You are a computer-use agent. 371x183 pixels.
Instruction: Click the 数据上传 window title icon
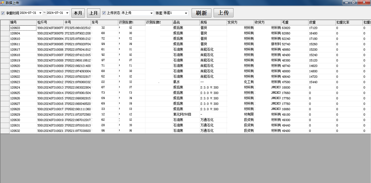point(2,2)
